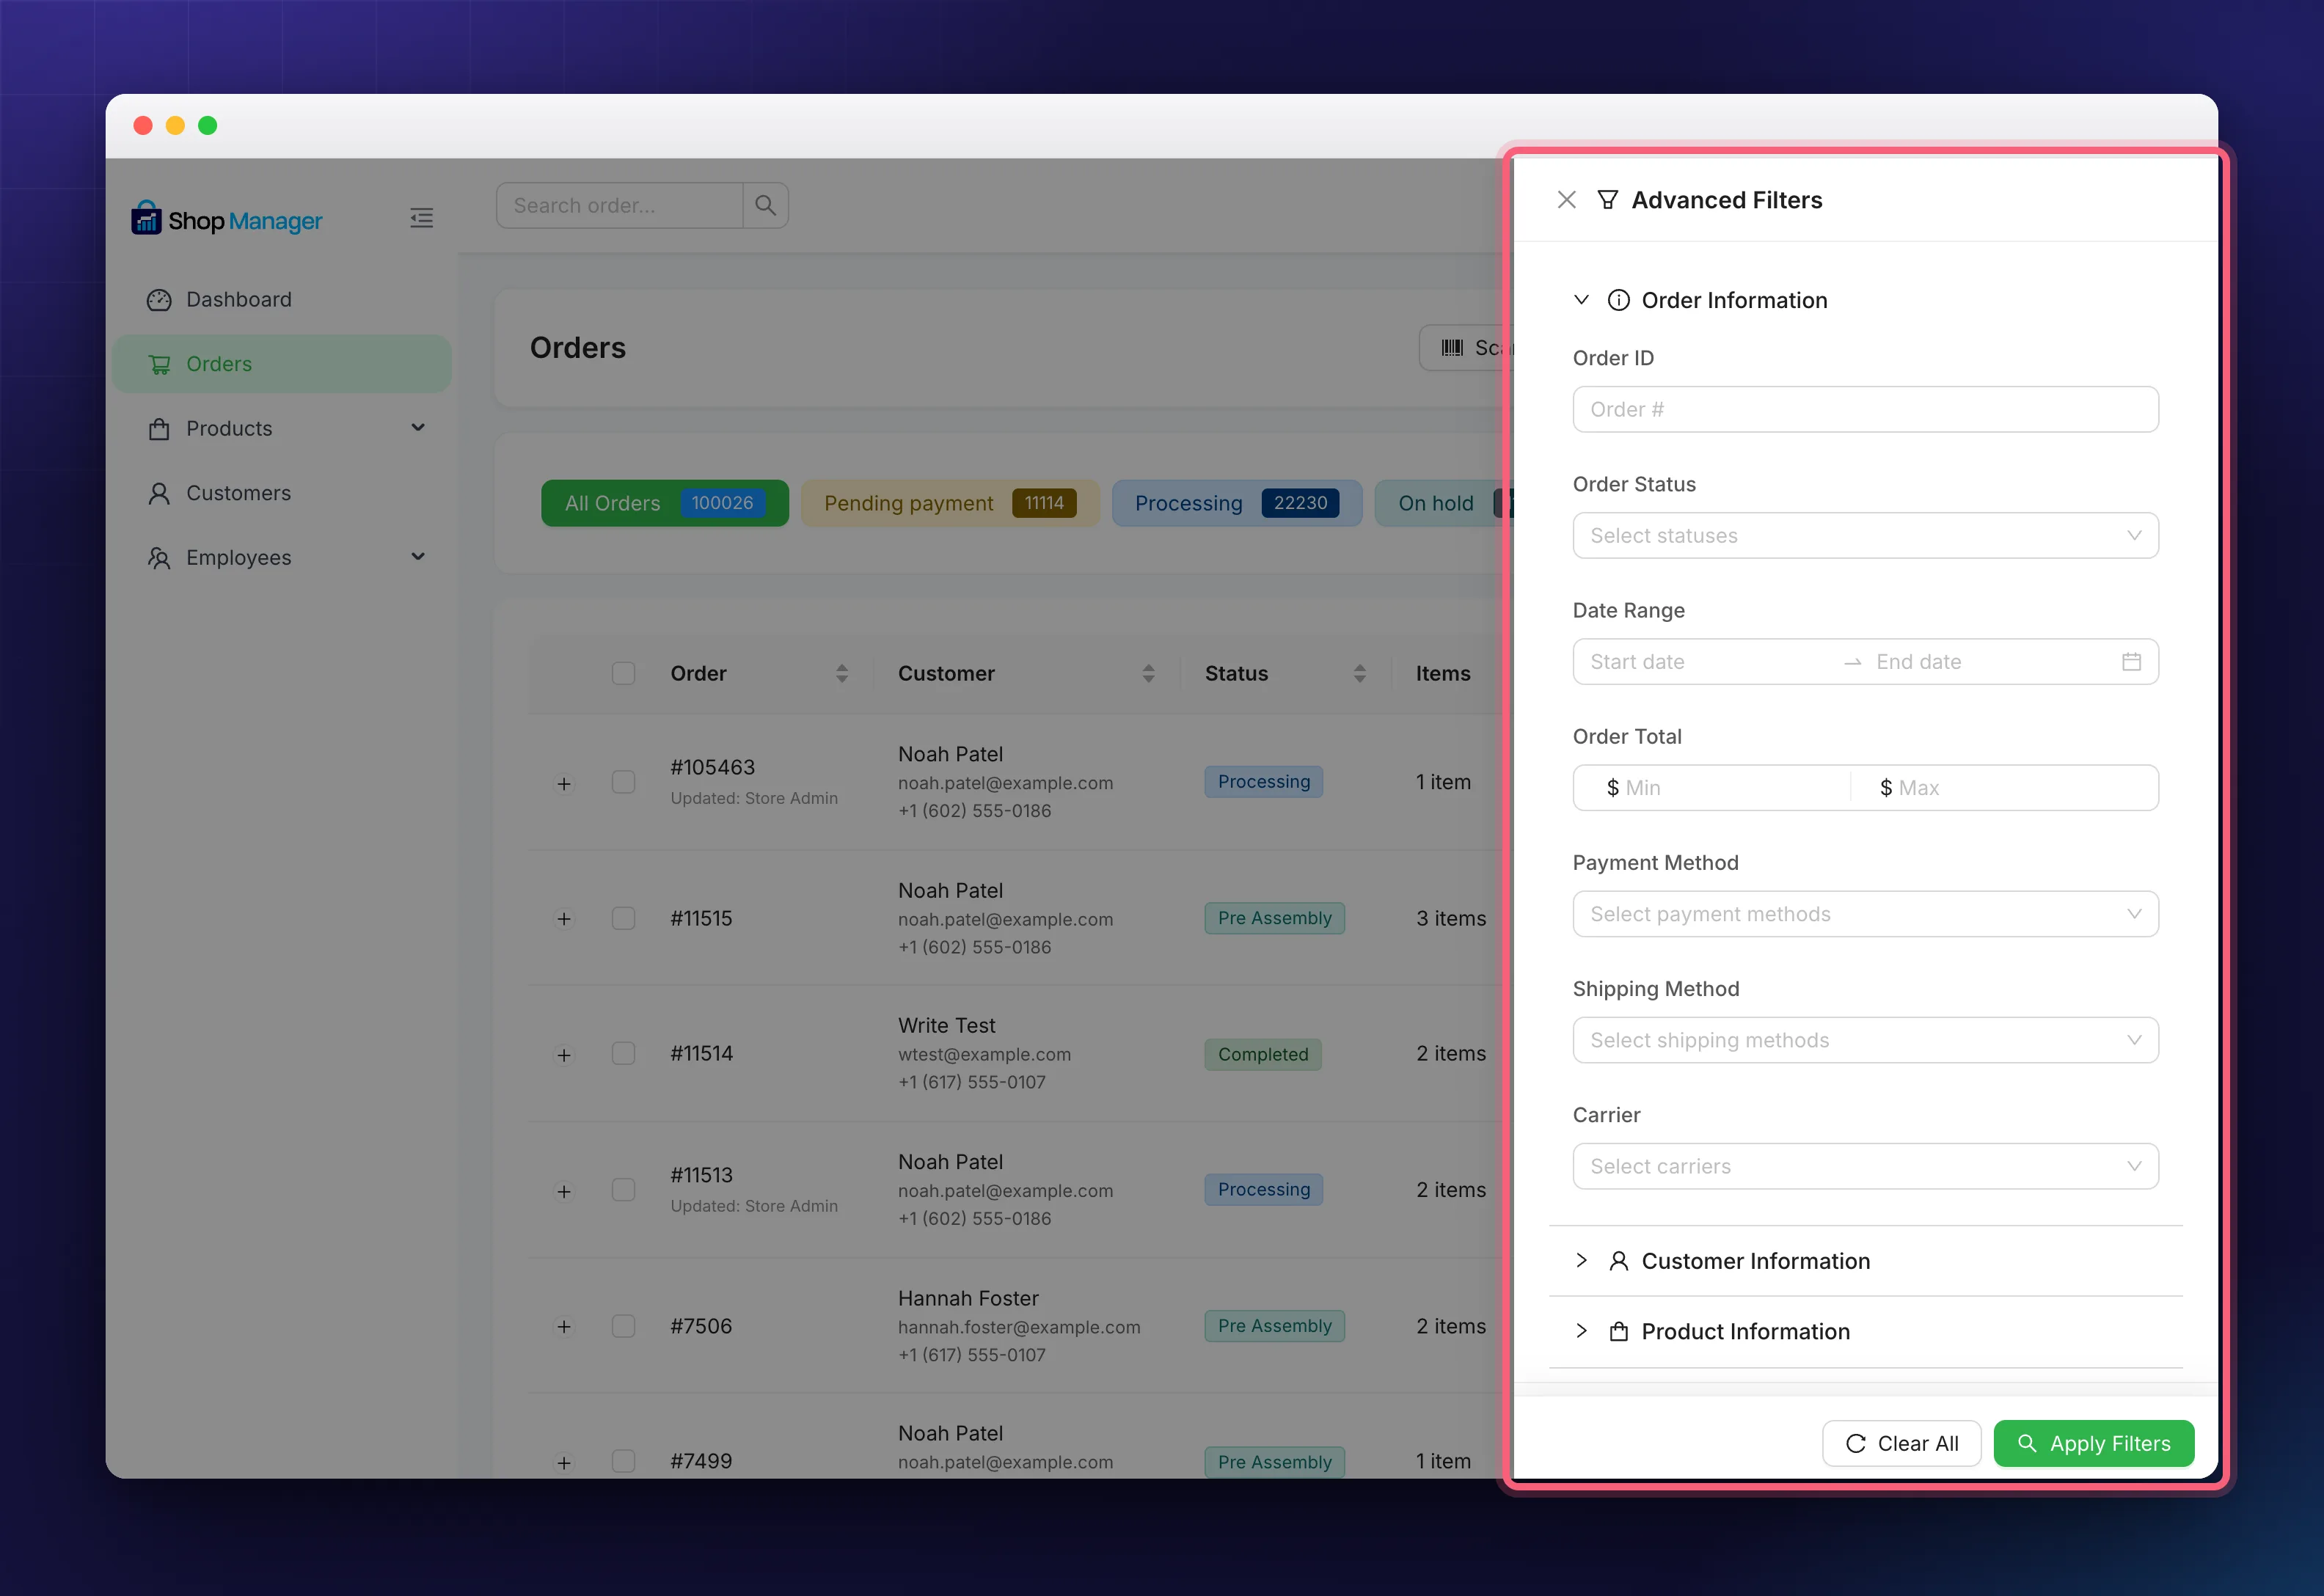Open Customers in the sidebar

pos(282,493)
